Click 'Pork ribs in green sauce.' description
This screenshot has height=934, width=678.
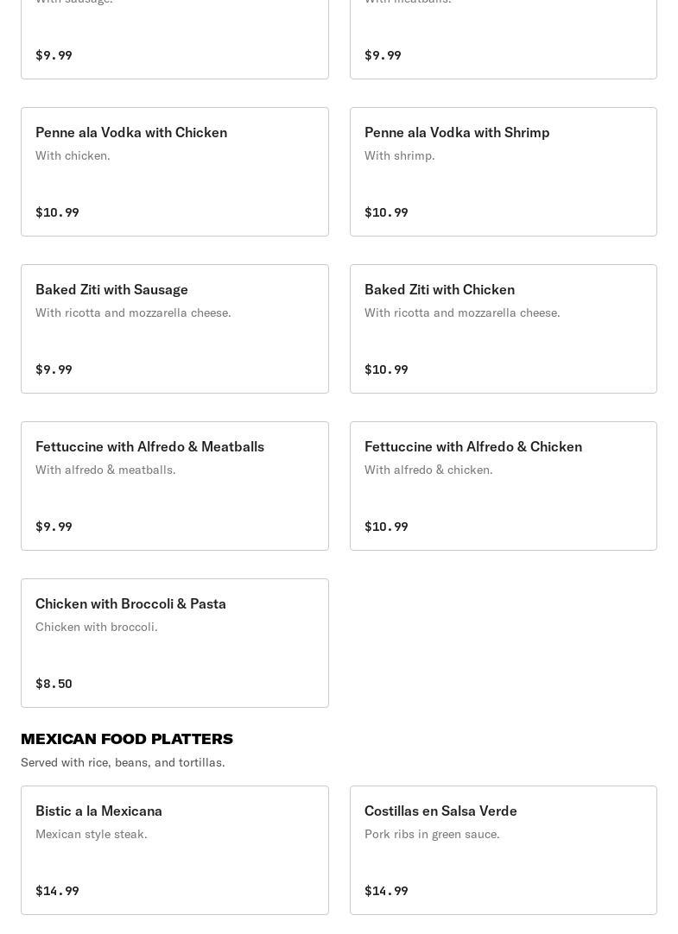click(x=432, y=834)
